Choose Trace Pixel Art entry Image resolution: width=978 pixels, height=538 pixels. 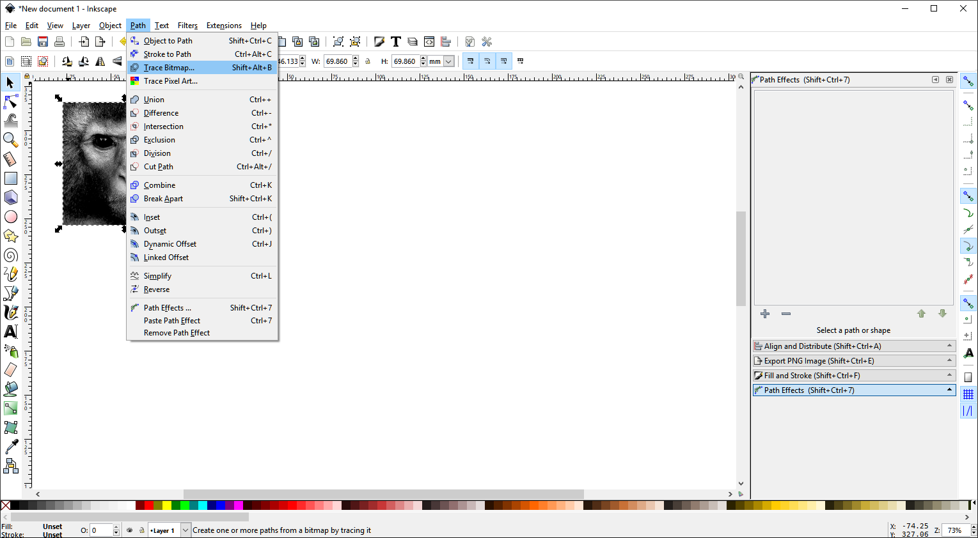pyautogui.click(x=202, y=81)
